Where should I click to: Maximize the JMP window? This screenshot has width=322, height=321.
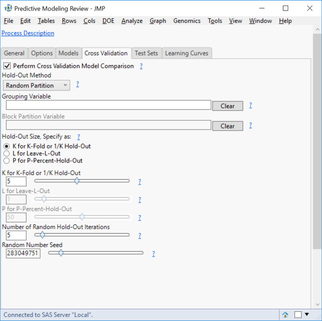[x=285, y=8]
